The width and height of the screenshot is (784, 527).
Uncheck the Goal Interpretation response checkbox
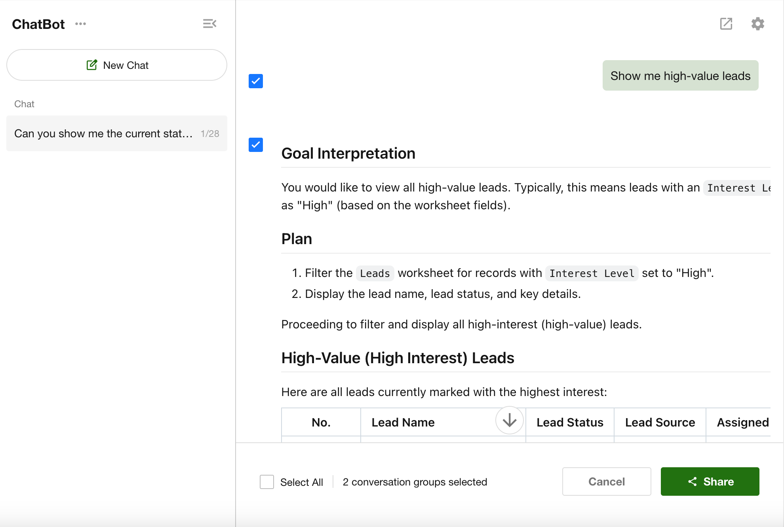pyautogui.click(x=256, y=145)
